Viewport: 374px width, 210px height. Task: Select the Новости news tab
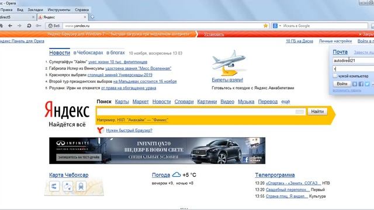point(60,52)
